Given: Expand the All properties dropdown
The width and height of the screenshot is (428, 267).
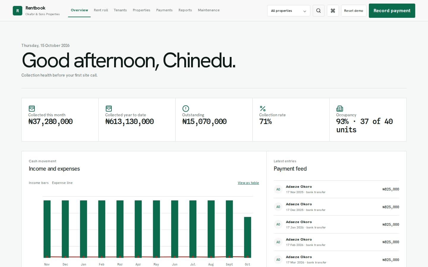Looking at the screenshot, I should [x=289, y=11].
